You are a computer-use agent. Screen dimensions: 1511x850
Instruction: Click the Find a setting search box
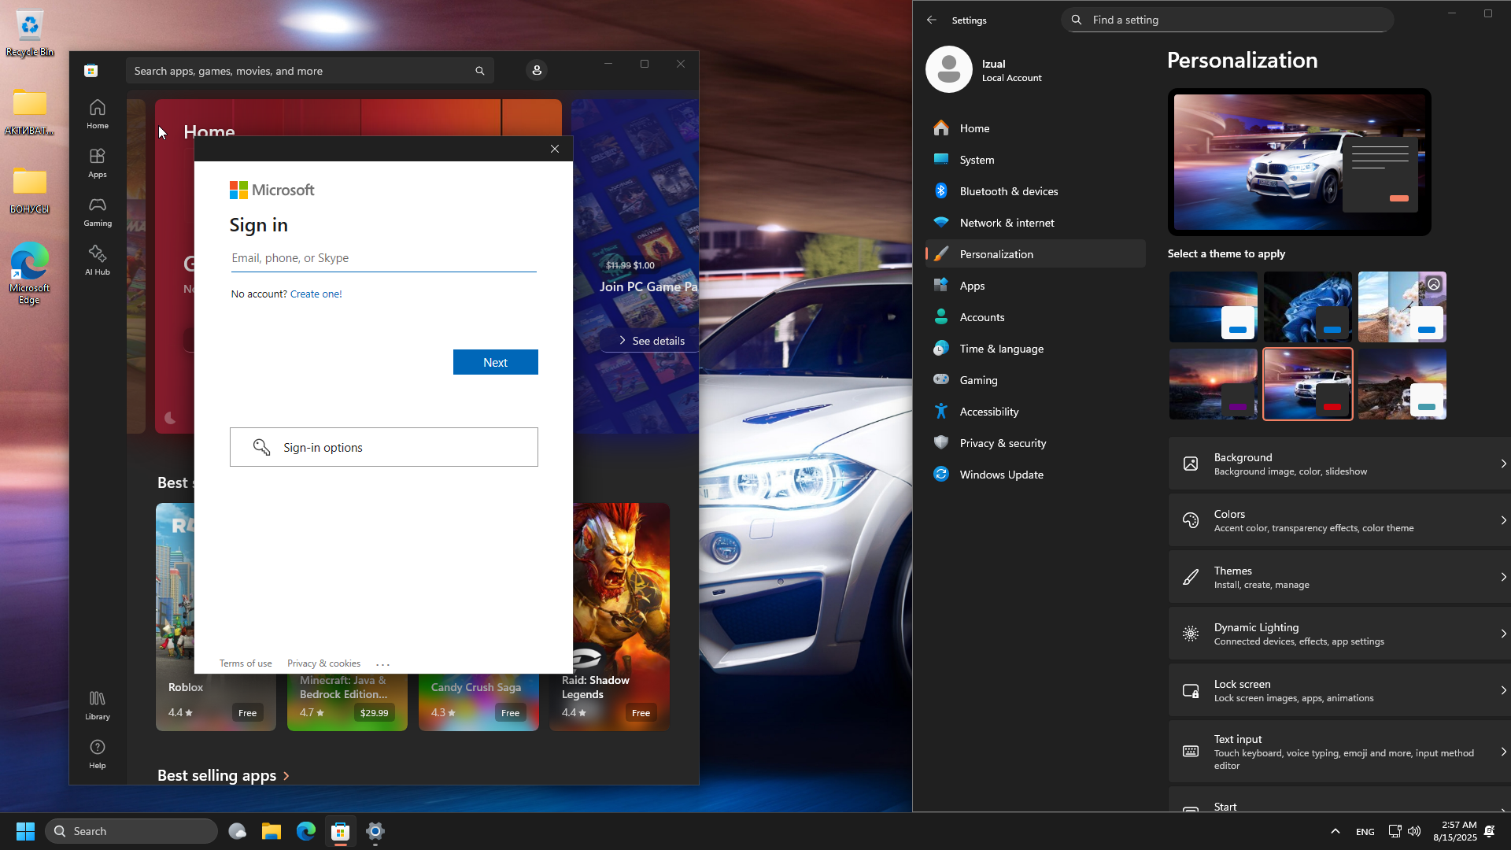tap(1227, 20)
